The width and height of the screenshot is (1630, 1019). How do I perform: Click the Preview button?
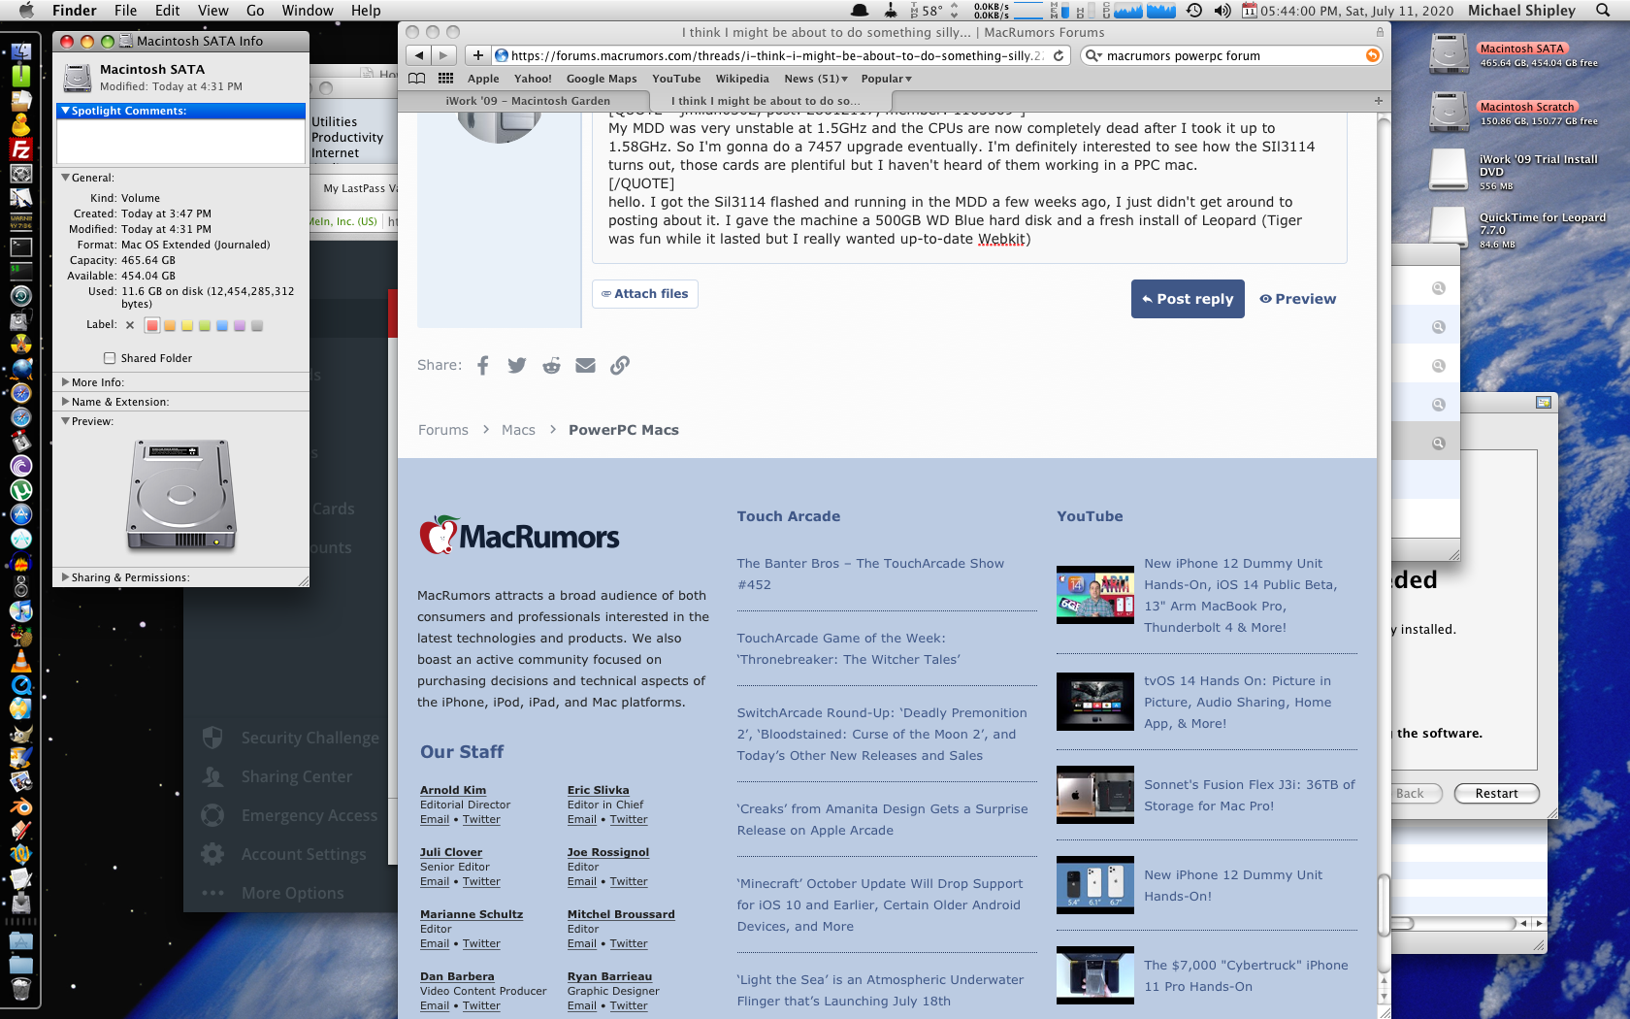[x=1298, y=299]
